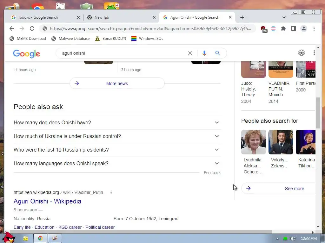Reload the current page

tap(32, 28)
